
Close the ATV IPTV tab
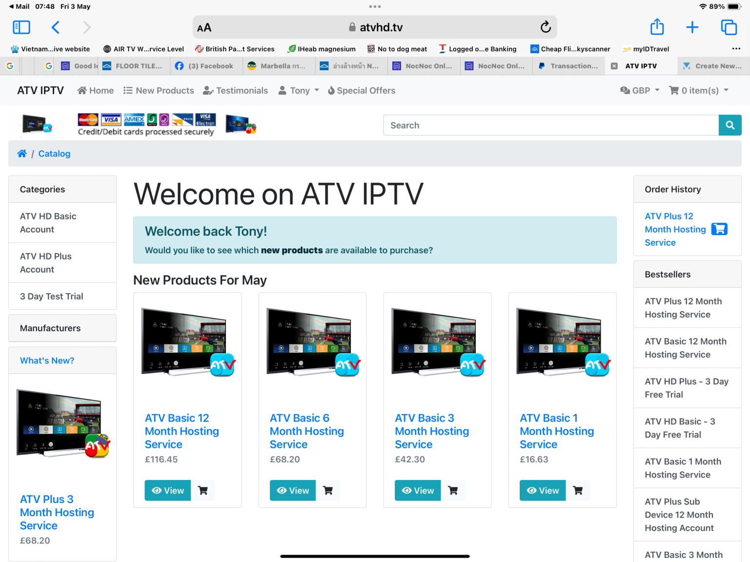(614, 66)
